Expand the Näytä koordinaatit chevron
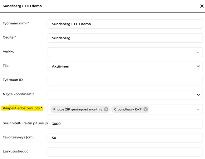Viewport: 205px width, 159px height. coord(198,95)
